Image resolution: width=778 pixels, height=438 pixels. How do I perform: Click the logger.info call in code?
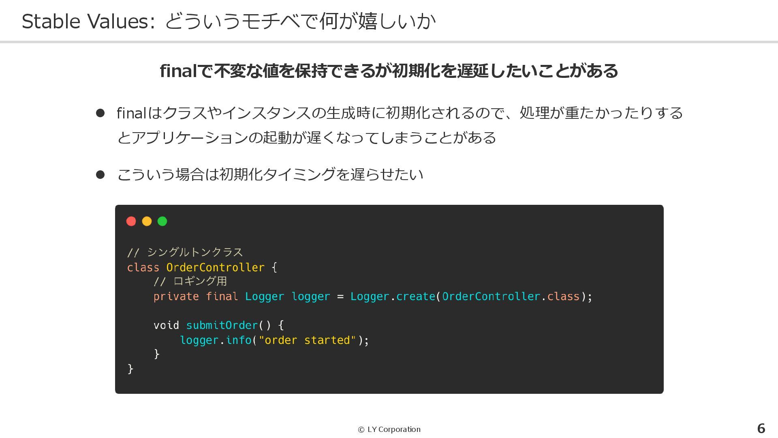pyautogui.click(x=216, y=340)
